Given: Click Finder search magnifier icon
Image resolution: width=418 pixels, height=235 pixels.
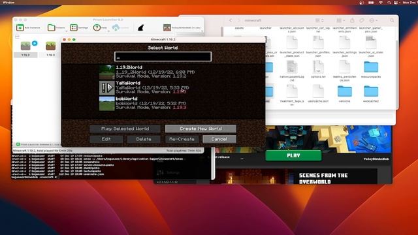Looking at the screenshot, I should pos(392,20).
